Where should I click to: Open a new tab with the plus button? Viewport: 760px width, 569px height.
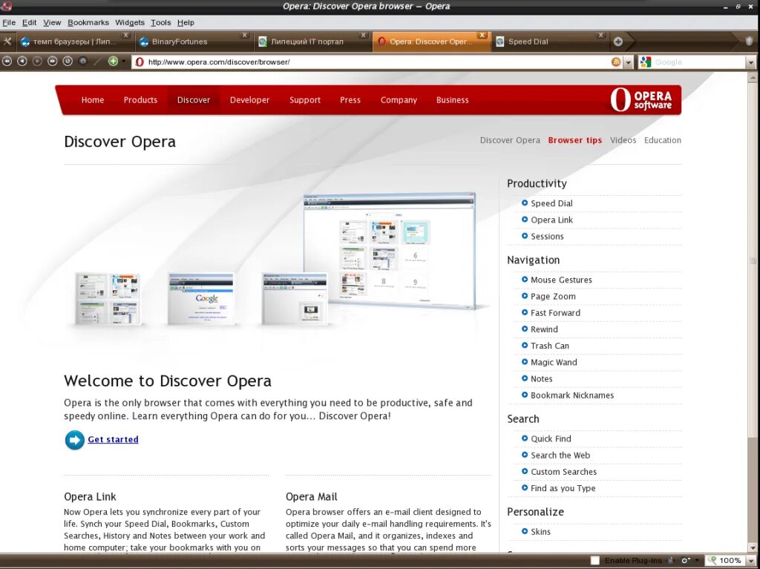click(618, 42)
